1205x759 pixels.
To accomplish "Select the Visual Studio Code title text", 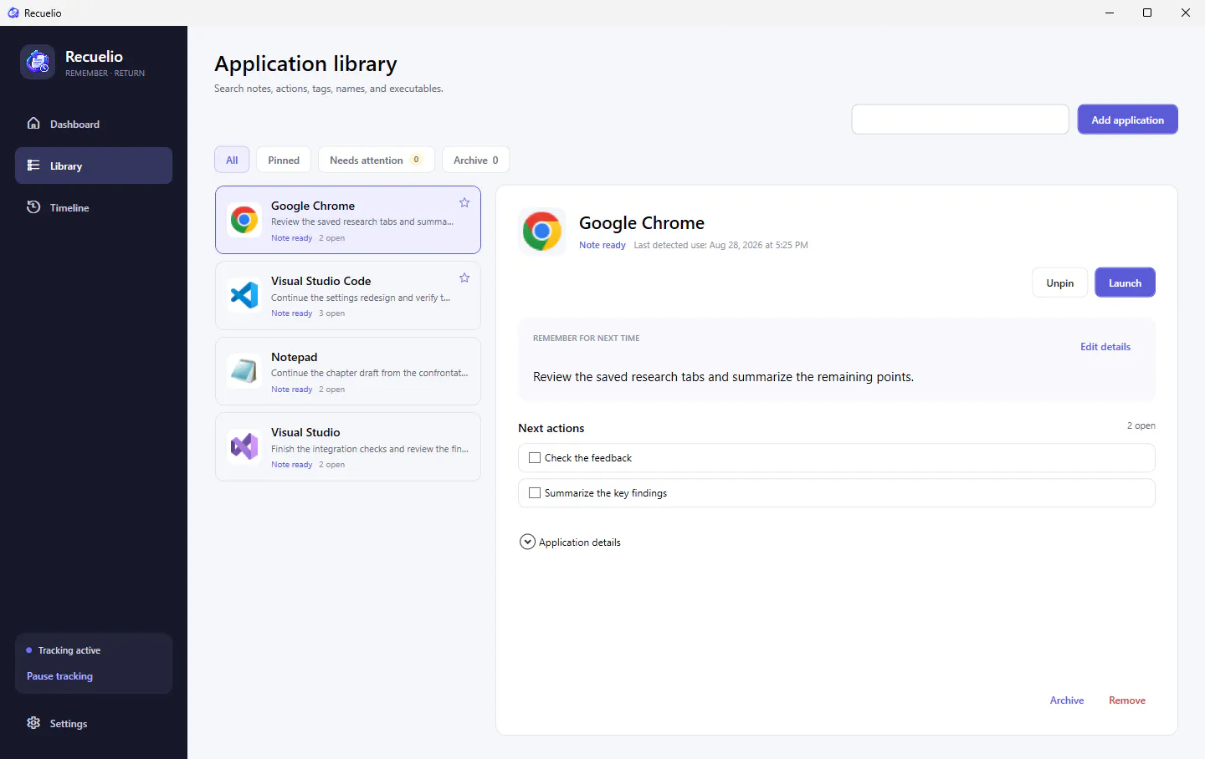I will click(320, 281).
